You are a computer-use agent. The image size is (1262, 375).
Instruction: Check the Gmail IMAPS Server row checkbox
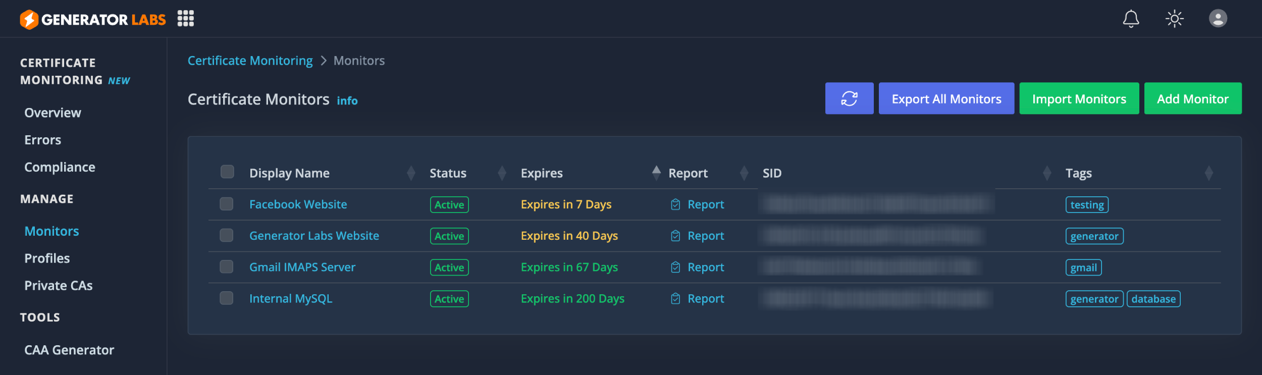pos(227,266)
